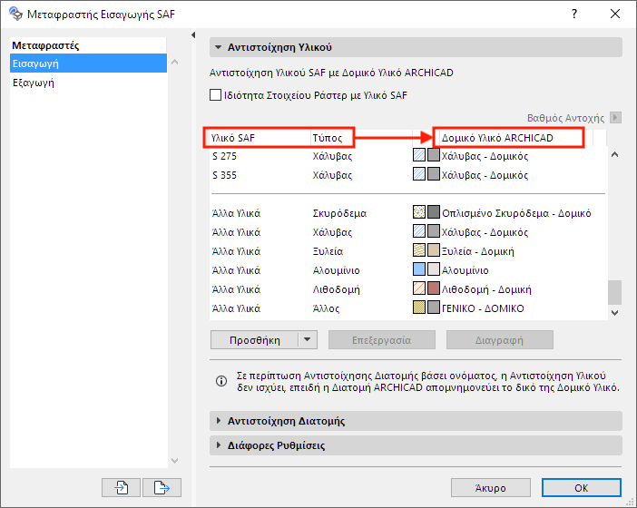
Task: Click the export translator icon button
Action: click(162, 487)
